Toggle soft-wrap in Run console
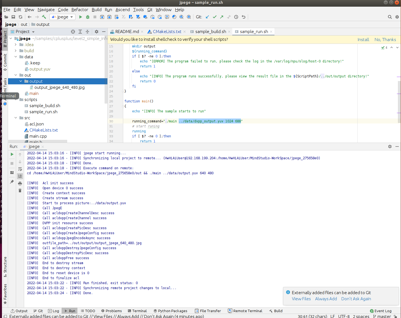401x318 pixels. coord(20,169)
